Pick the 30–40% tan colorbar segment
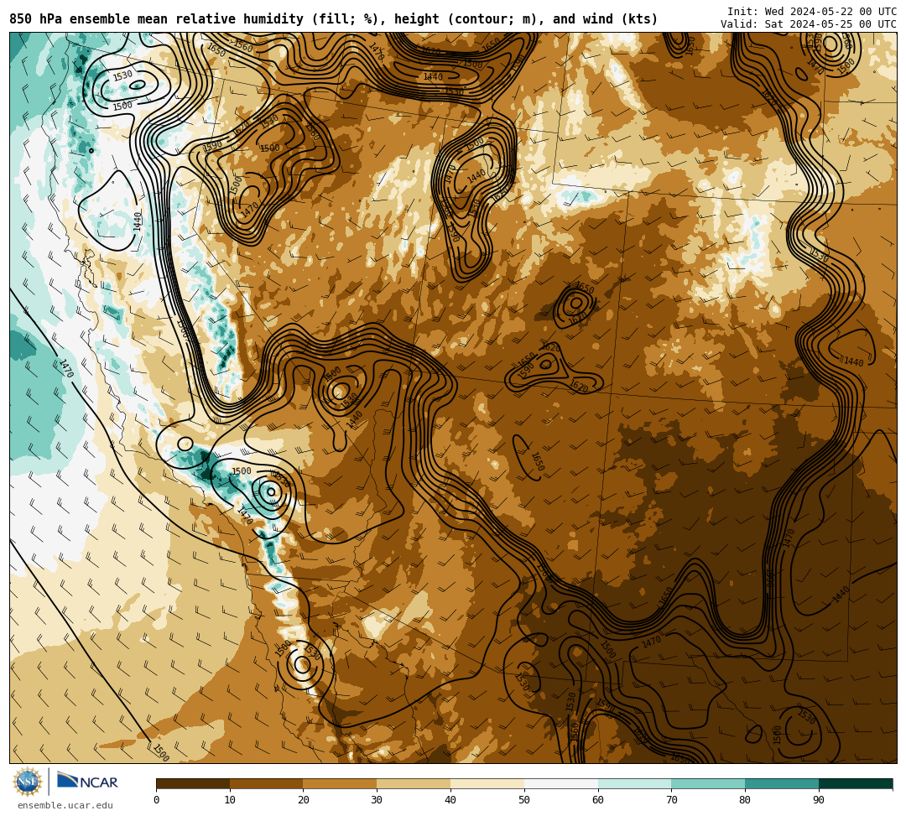The height and width of the screenshot is (816, 906). tap(414, 783)
